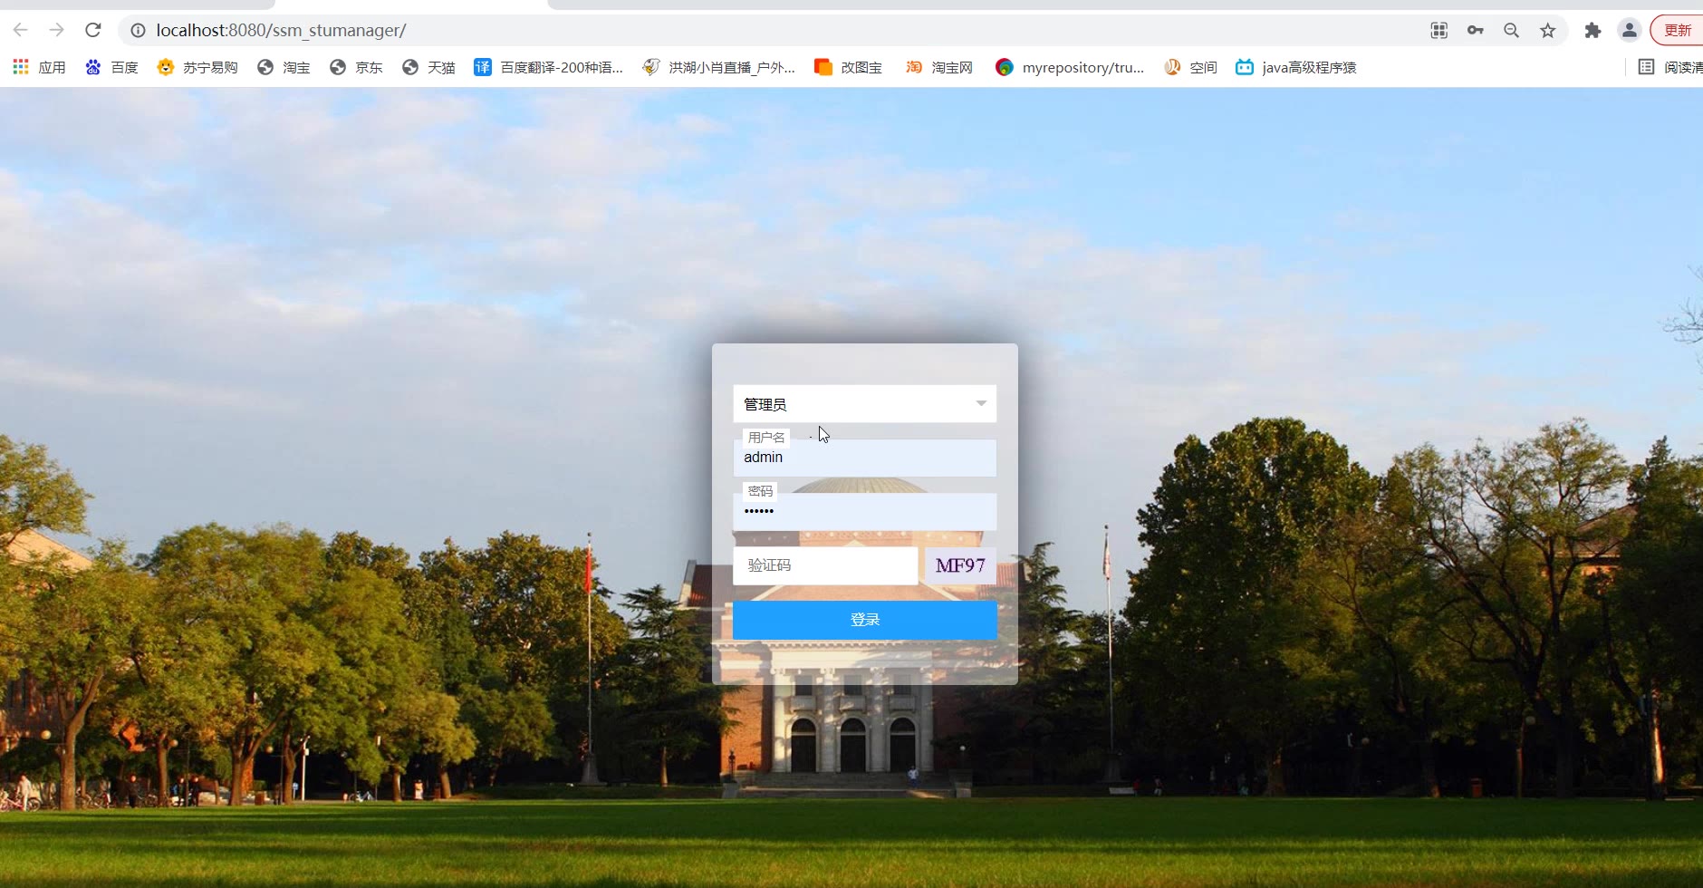Open the 淘宝网 bookmark
Viewport: 1703px width, 888px height.
pyautogui.click(x=939, y=67)
